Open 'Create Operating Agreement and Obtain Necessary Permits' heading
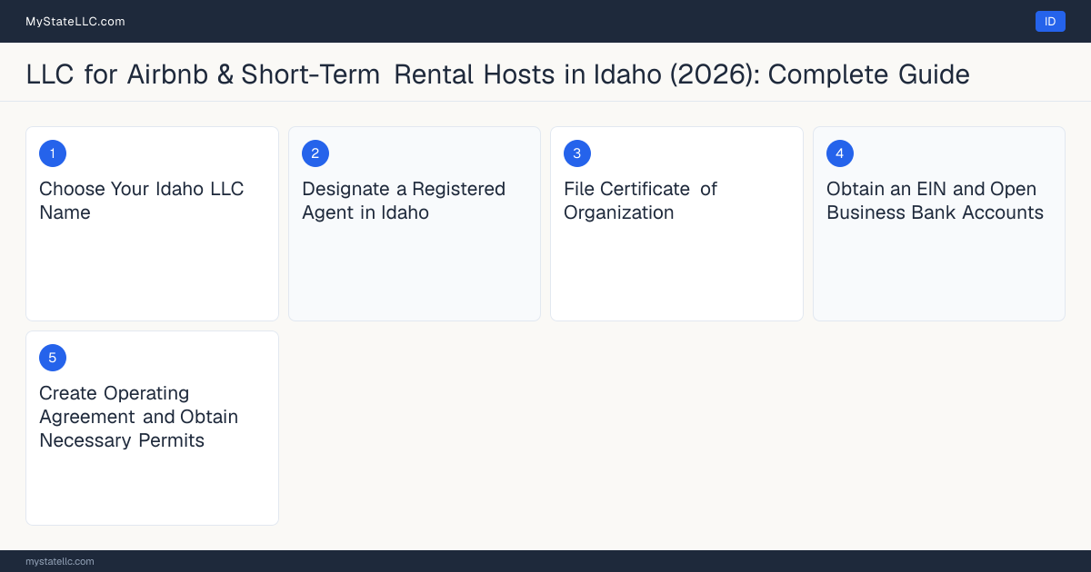Image resolution: width=1091 pixels, height=572 pixels. [139, 417]
